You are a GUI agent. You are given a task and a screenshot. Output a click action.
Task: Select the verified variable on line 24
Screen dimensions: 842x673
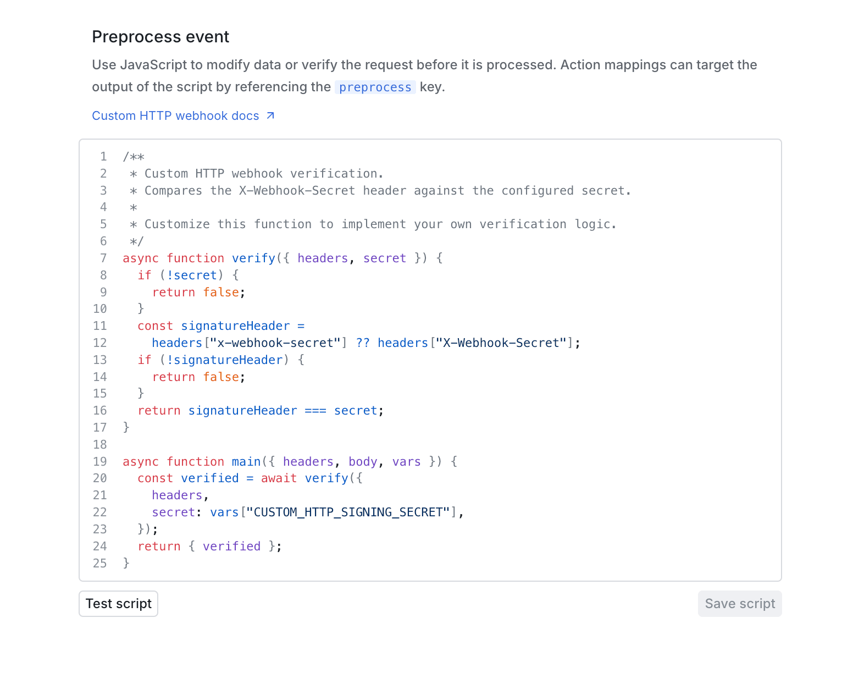(231, 546)
